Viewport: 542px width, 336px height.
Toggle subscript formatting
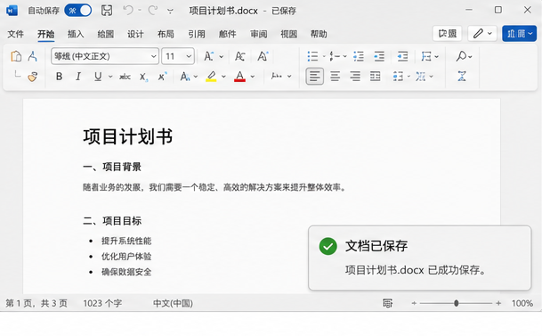(143, 77)
